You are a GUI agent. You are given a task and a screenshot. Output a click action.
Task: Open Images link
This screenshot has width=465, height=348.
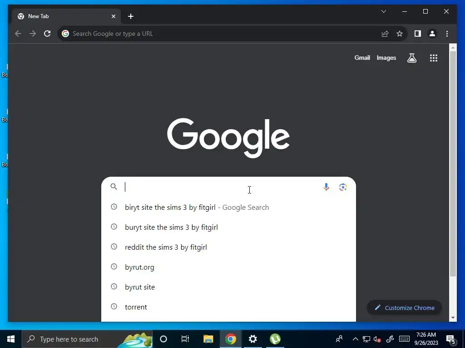[386, 58]
